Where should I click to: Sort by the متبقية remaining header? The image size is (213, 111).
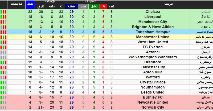[71, 7]
